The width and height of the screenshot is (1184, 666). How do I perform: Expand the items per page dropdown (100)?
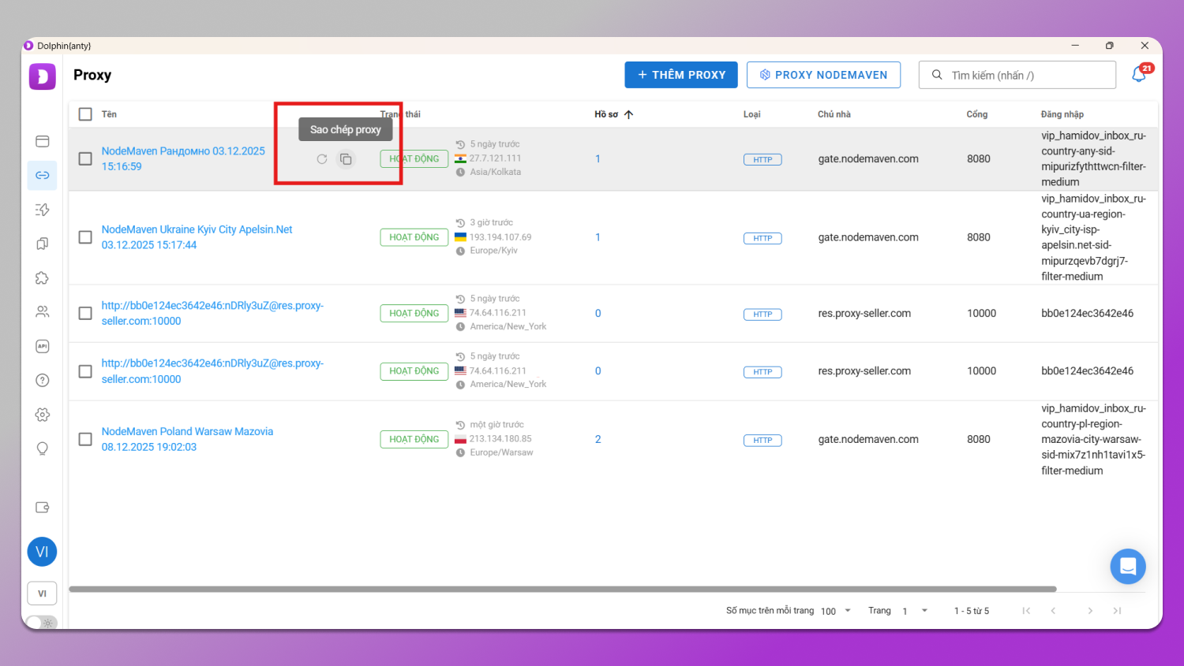pyautogui.click(x=837, y=611)
